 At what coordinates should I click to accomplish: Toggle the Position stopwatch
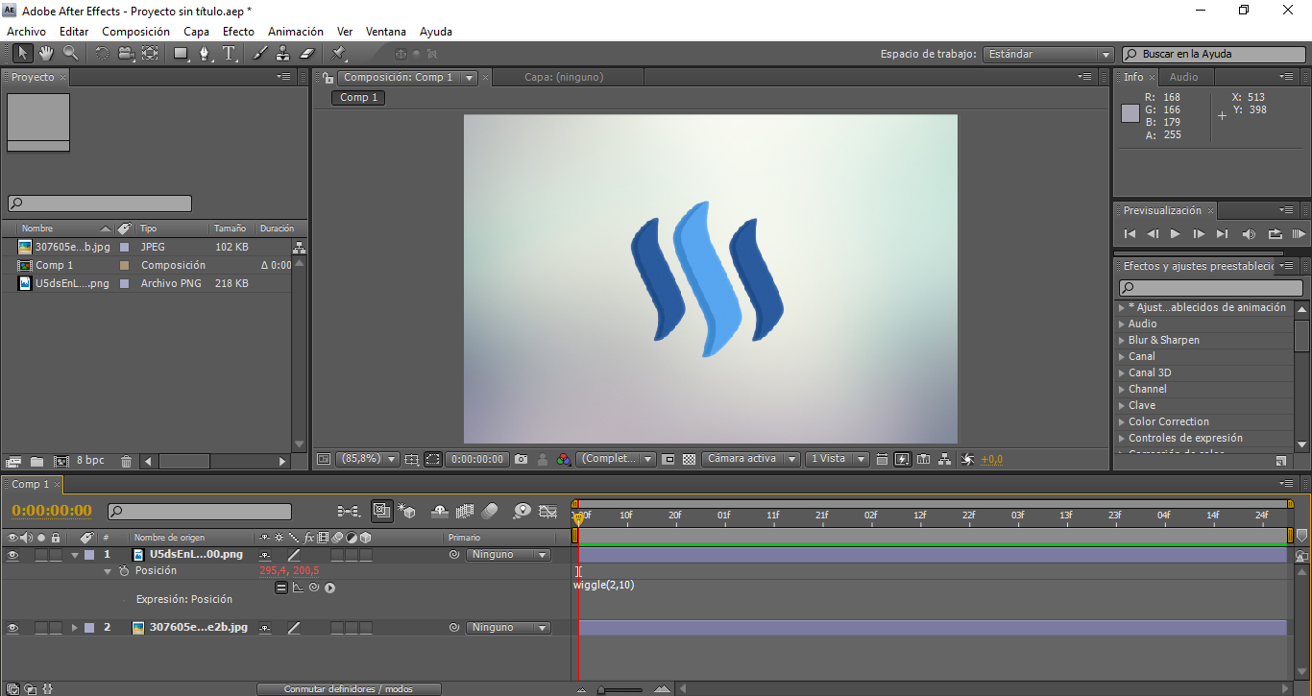click(124, 571)
